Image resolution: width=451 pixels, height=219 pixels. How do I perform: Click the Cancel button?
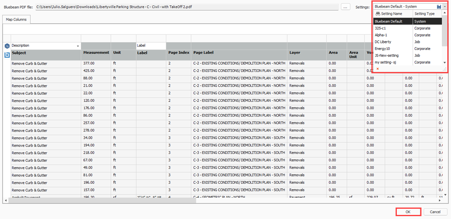tap(435, 212)
